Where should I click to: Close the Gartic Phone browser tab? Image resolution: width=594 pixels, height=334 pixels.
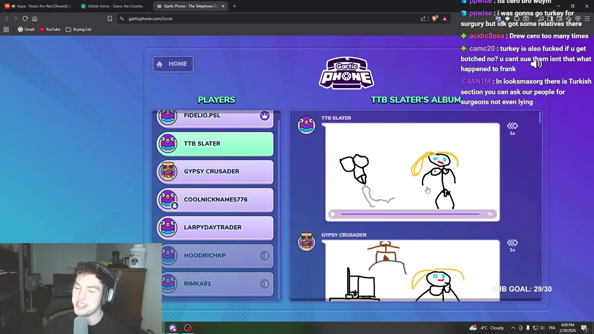click(x=223, y=6)
